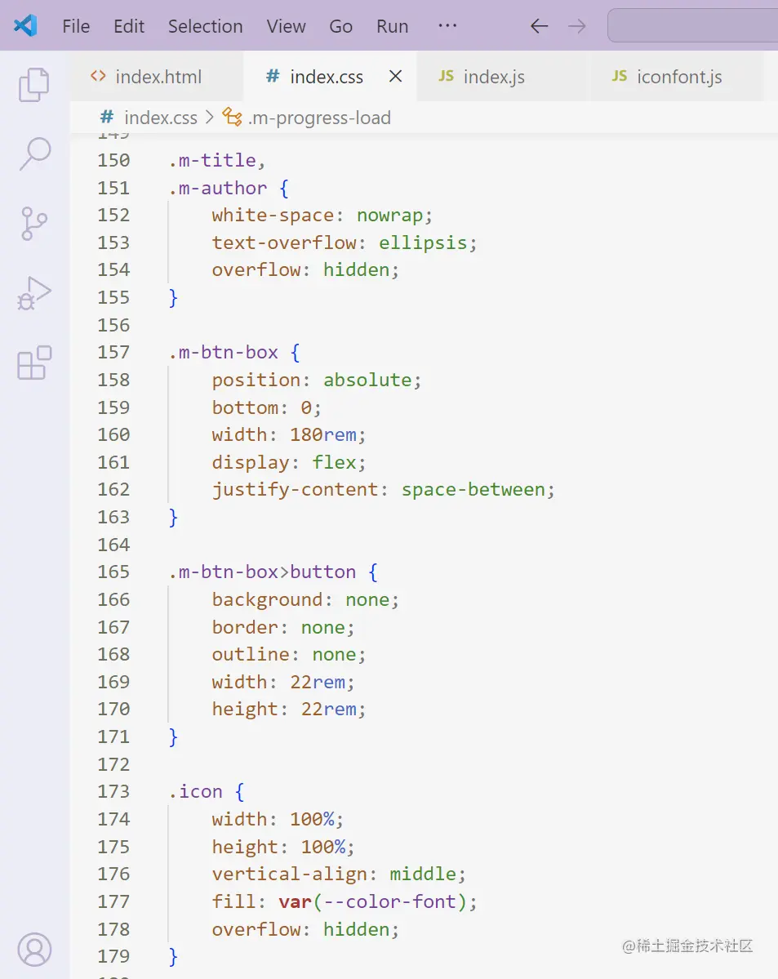Click "vertical-align: middle;" declaration
The width and height of the screenshot is (778, 979).
339,874
